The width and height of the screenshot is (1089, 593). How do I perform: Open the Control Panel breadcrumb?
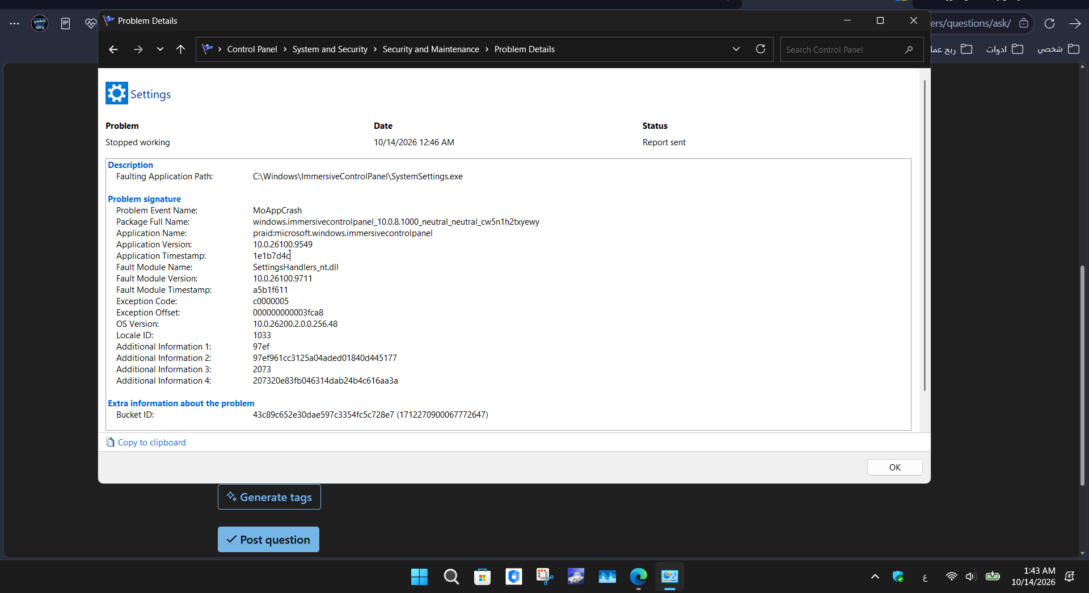pyautogui.click(x=252, y=49)
